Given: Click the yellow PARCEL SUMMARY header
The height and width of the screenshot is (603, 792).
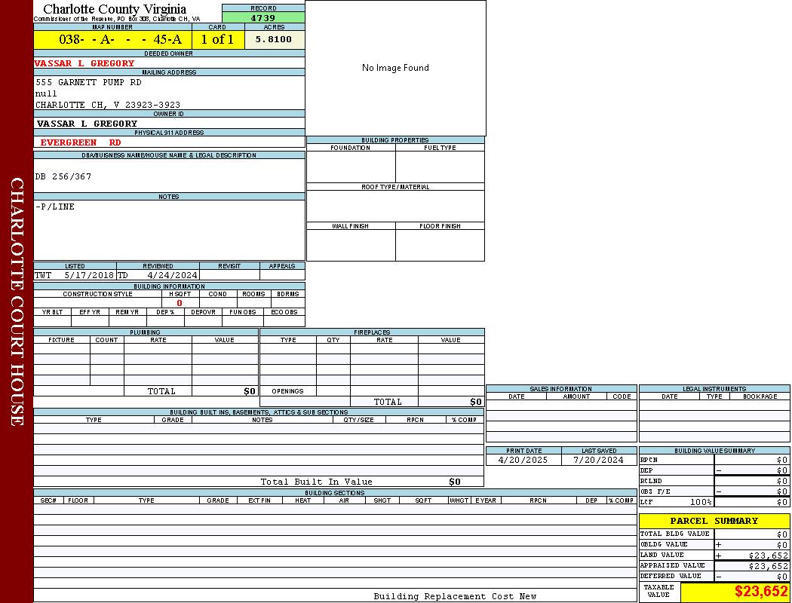Looking at the screenshot, I should (x=714, y=521).
